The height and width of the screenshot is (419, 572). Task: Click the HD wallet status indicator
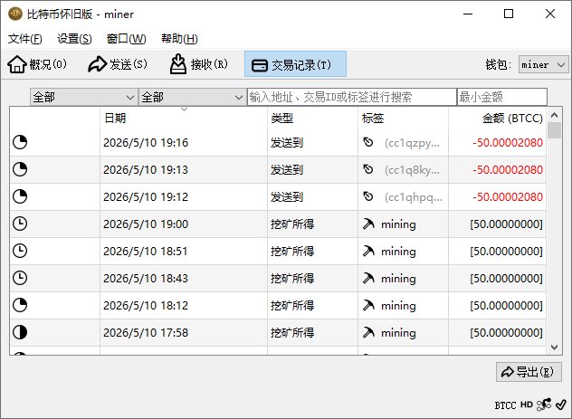click(527, 405)
